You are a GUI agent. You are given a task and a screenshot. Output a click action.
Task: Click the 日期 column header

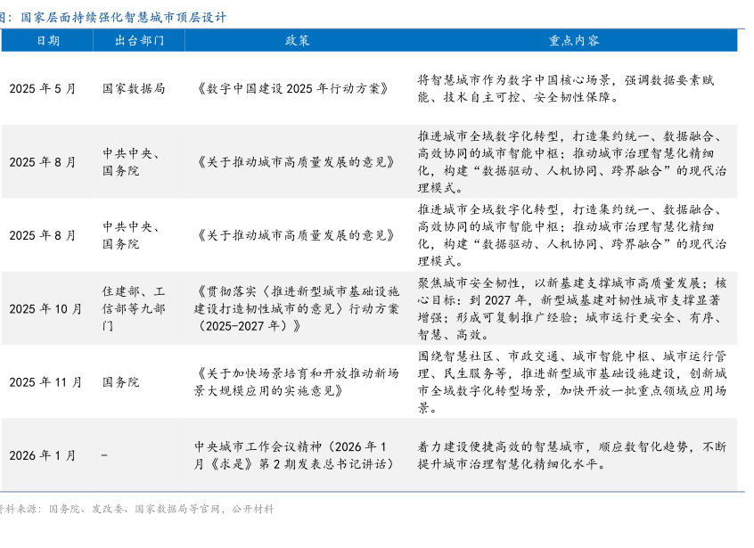(x=47, y=41)
